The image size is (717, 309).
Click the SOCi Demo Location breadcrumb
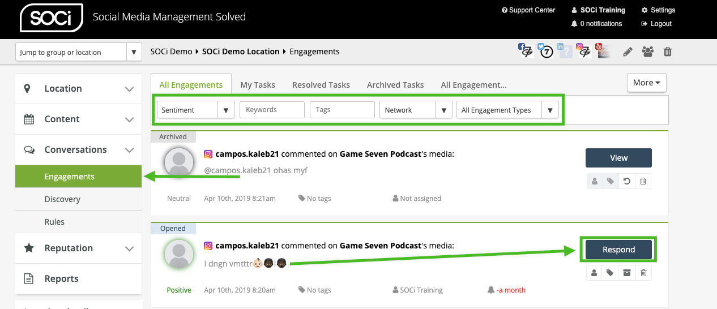pyautogui.click(x=241, y=51)
